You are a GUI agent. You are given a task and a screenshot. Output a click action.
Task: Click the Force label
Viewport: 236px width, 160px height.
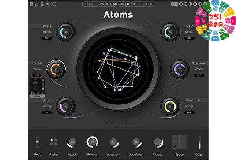click(x=37, y=63)
